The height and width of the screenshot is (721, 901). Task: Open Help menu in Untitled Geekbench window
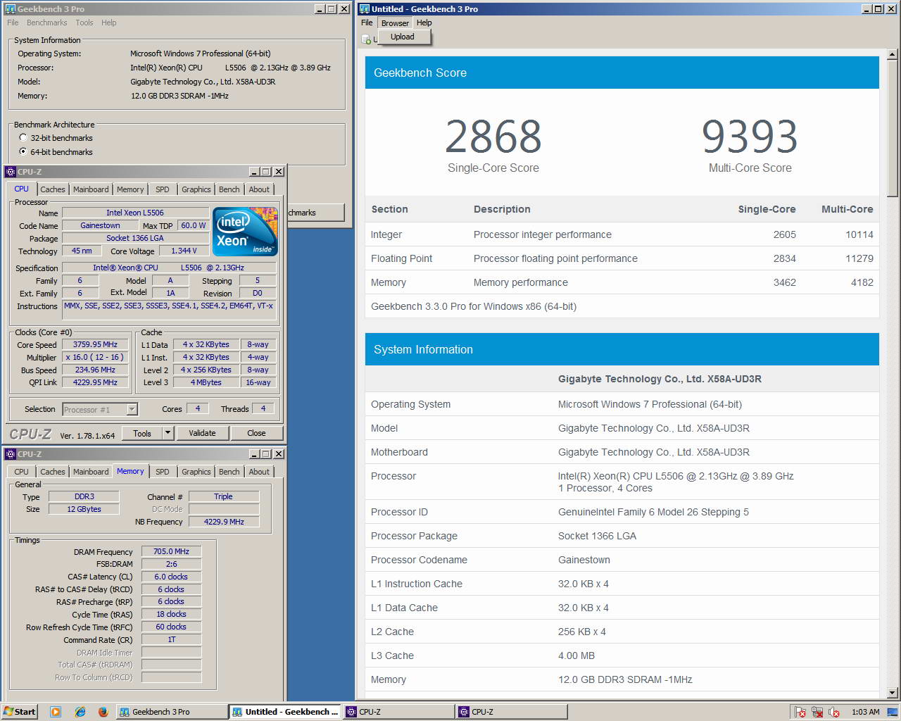pos(424,23)
